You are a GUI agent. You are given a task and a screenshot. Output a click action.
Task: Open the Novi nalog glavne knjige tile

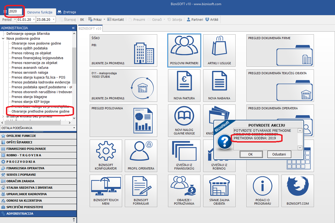[184, 121]
